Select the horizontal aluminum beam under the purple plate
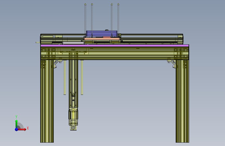 point(115,53)
